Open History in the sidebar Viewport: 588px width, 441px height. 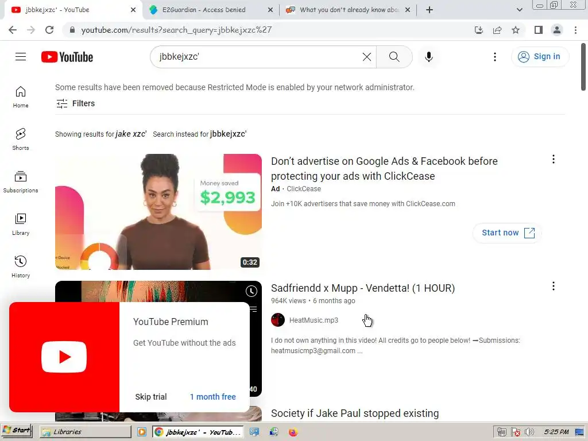coord(21,266)
